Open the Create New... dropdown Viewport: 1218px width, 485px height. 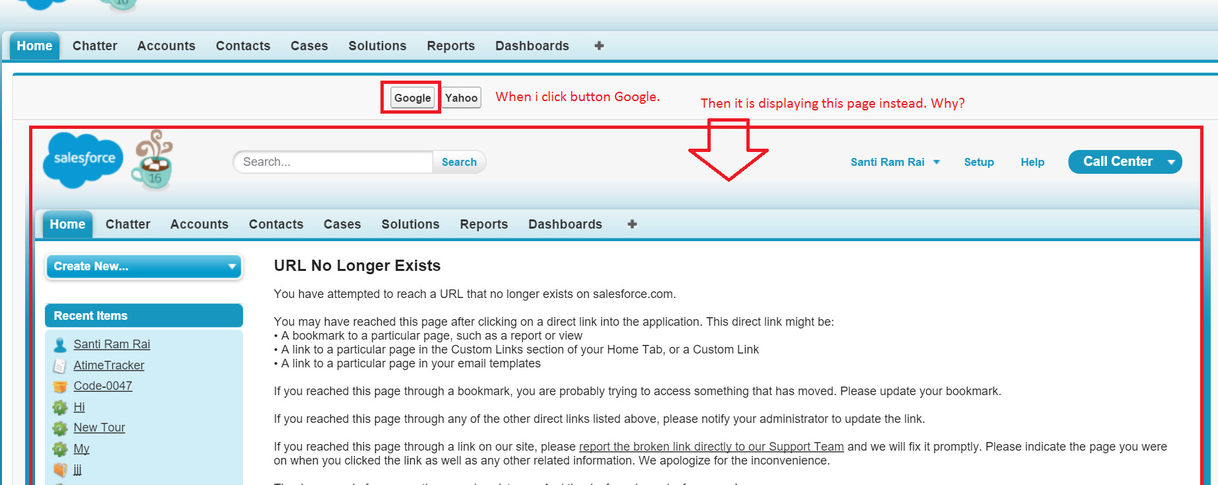click(144, 266)
